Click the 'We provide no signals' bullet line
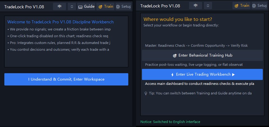 pos(59,29)
